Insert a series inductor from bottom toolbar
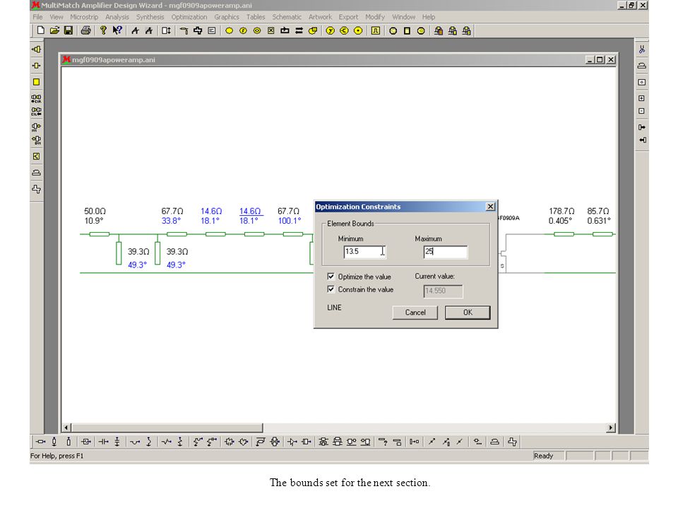 pos(135,442)
